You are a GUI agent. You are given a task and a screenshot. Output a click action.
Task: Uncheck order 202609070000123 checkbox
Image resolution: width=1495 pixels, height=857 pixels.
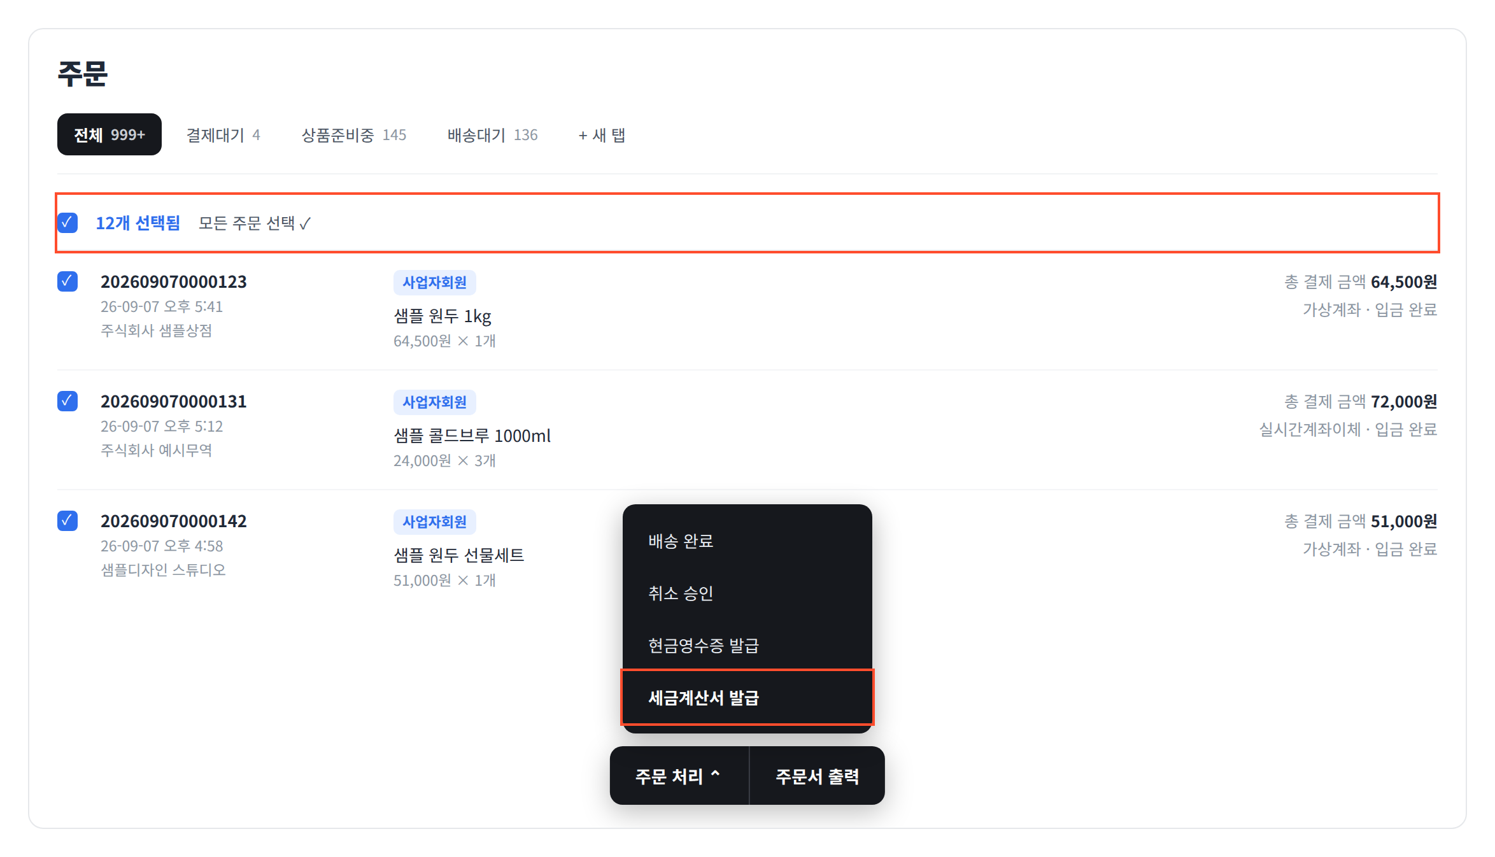67,281
